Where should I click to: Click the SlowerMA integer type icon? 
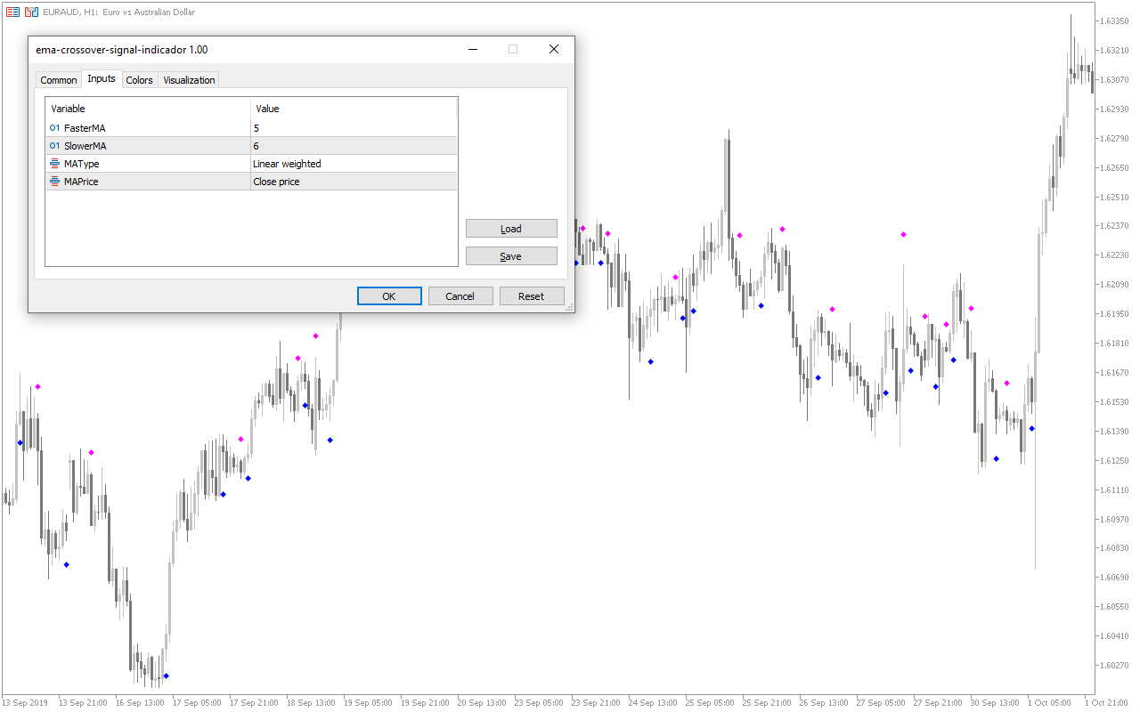pyautogui.click(x=55, y=146)
